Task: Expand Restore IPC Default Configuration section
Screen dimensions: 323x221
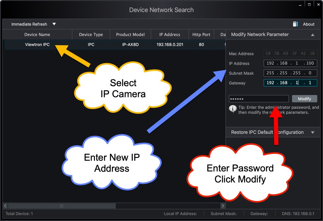Action: click(x=312, y=132)
